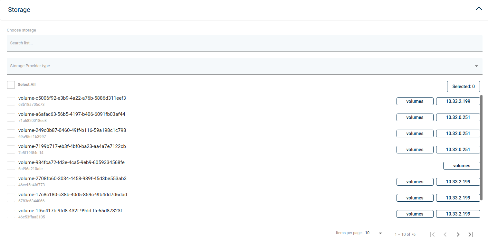Select checkbox for volume-c5006f92 row
Screen dimensions: 488x248
point(11,101)
